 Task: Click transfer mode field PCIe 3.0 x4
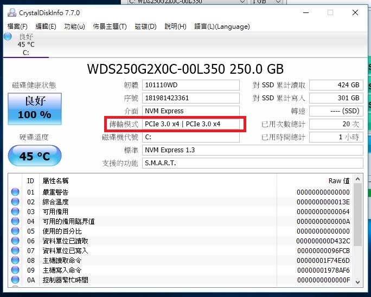[x=191, y=124]
